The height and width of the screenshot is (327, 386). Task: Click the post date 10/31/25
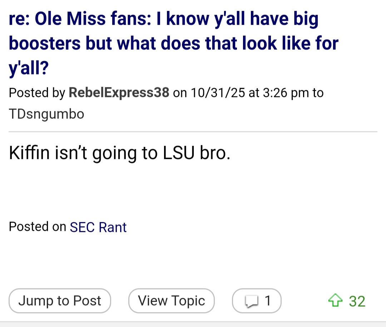coord(218,93)
